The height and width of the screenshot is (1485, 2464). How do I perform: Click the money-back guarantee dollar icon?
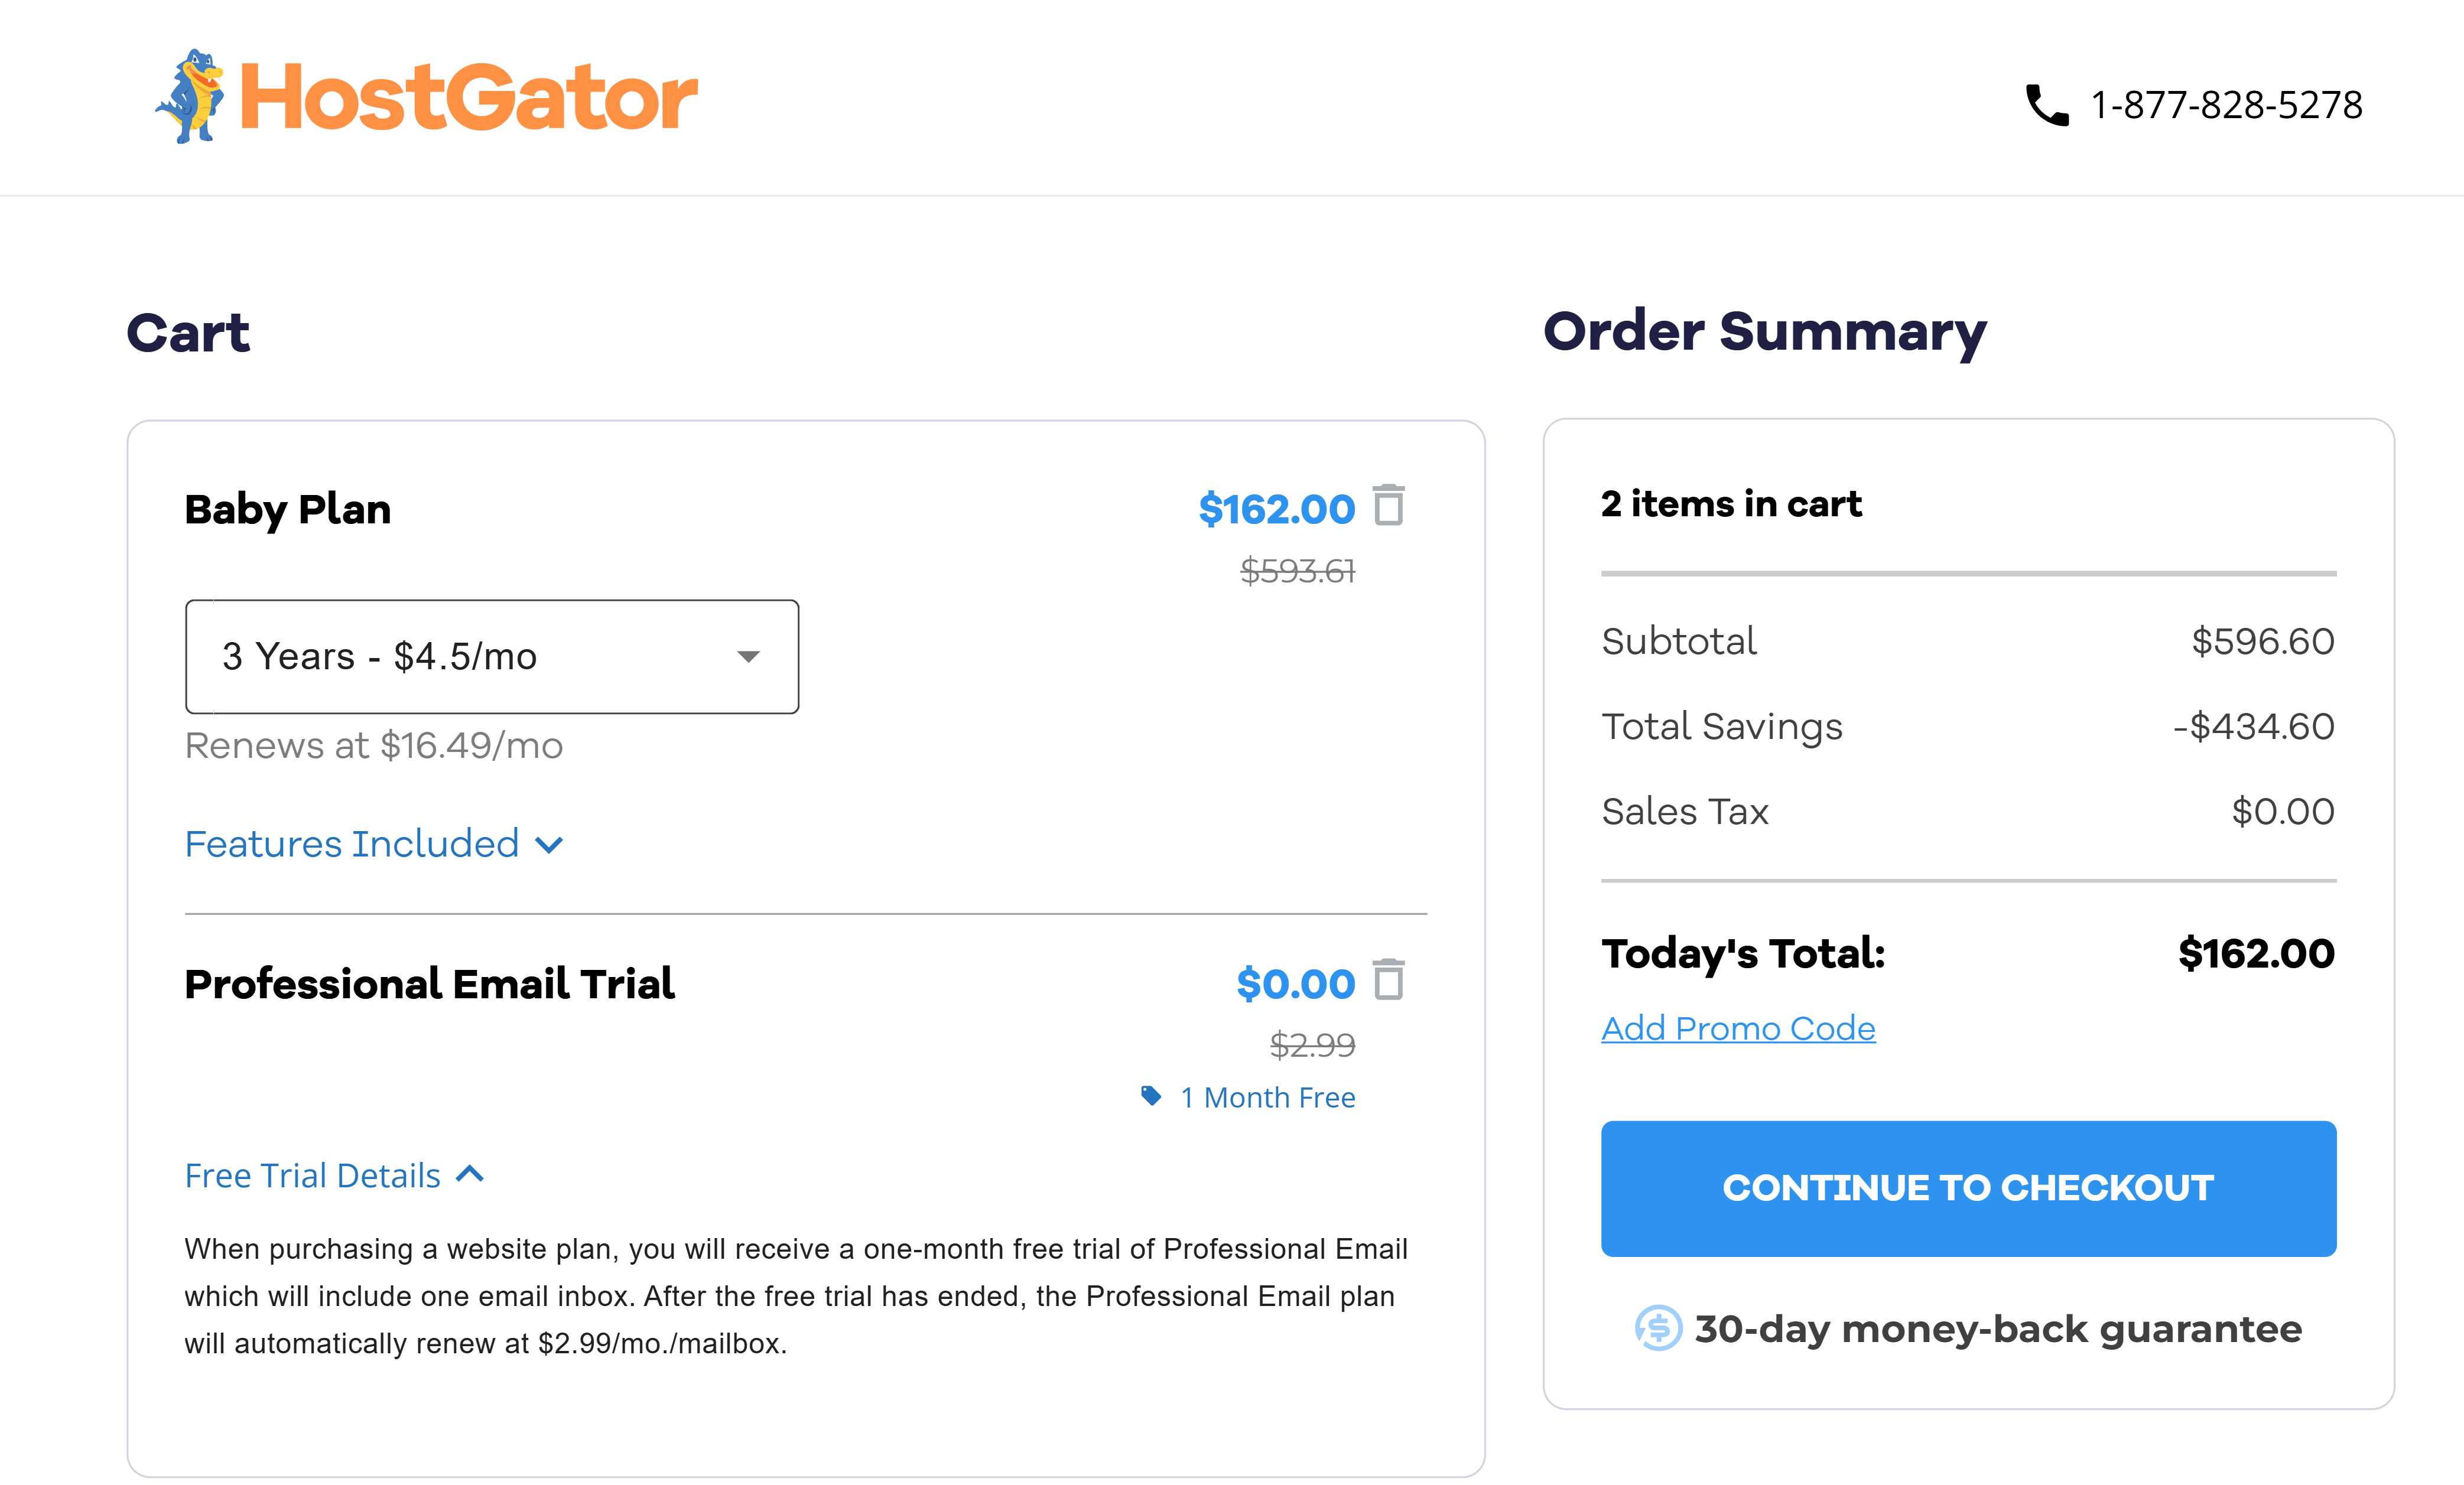(1657, 1328)
